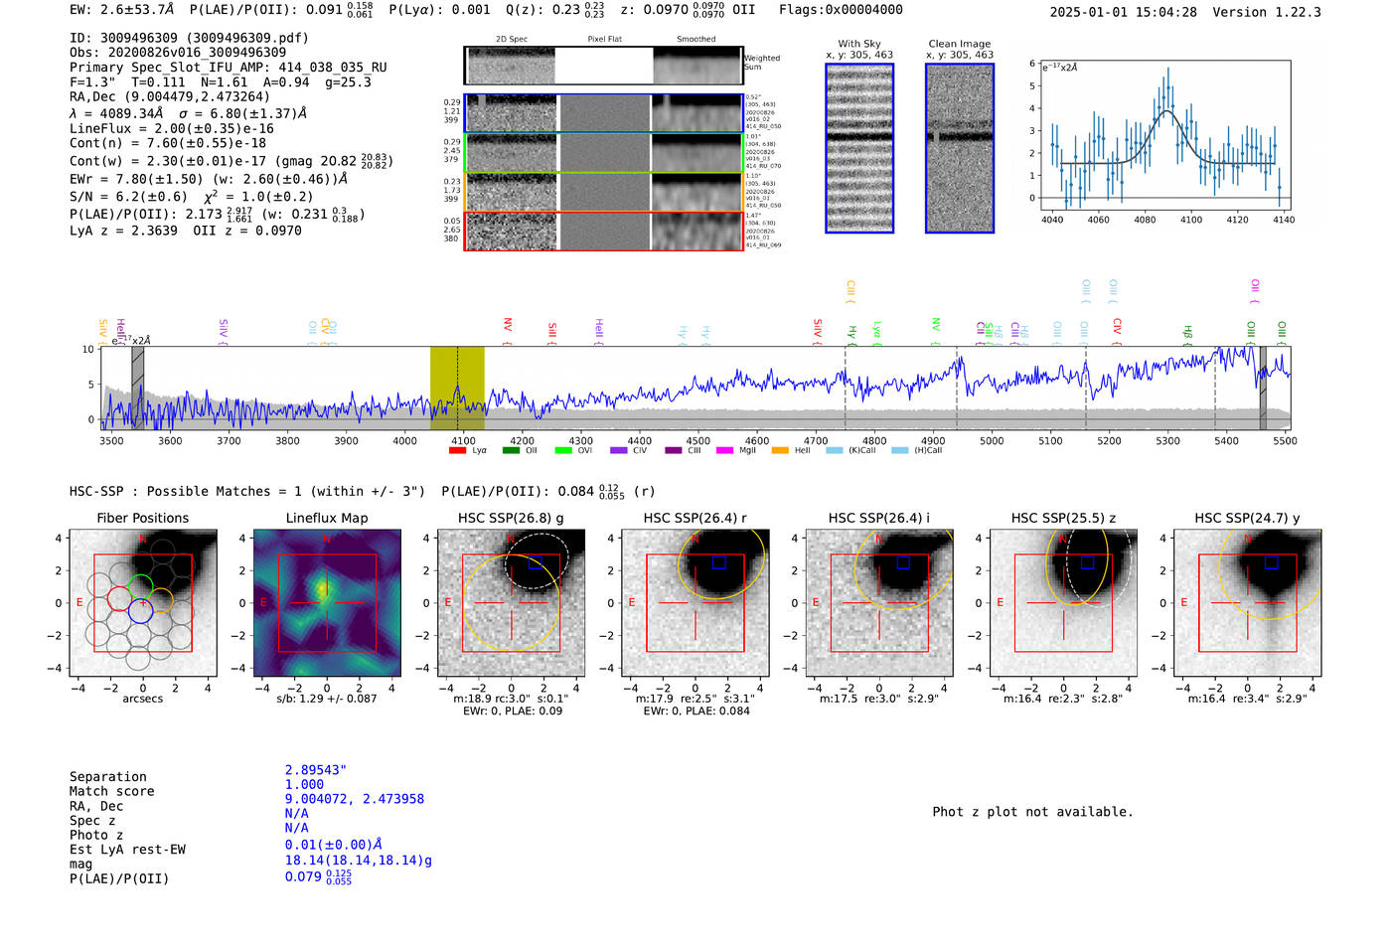The image size is (1391, 947).
Task: Pick the magenta MgII legend swatch
Action: coord(724,450)
